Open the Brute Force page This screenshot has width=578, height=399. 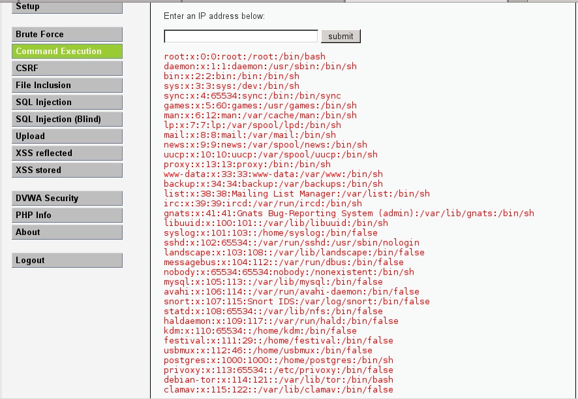coord(67,35)
